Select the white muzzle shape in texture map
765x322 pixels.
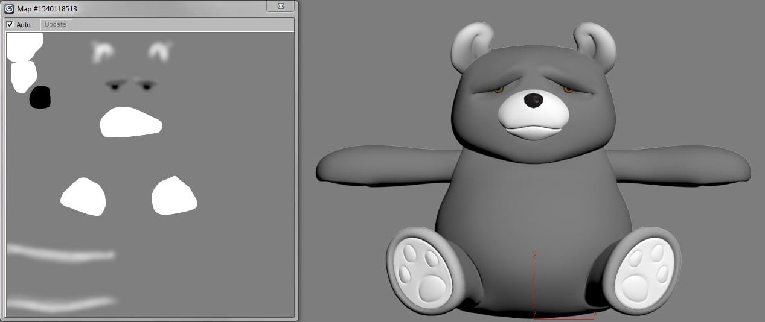(x=130, y=122)
